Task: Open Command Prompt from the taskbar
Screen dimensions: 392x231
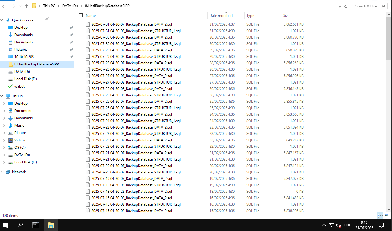Action: pos(36,225)
